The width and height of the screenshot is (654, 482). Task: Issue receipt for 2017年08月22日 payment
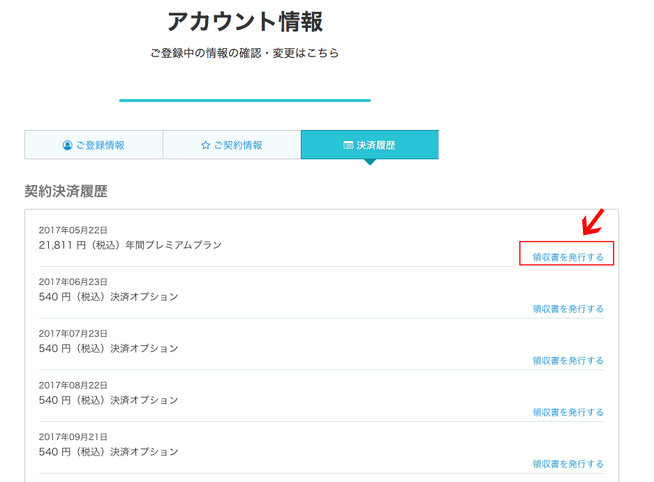pos(567,412)
